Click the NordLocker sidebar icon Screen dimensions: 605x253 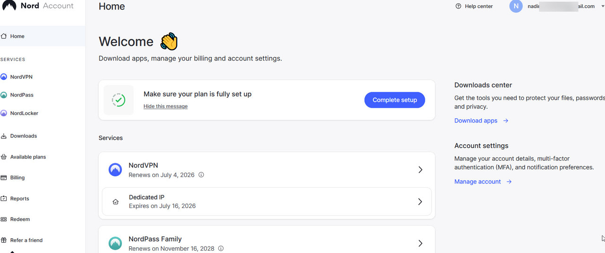point(4,113)
